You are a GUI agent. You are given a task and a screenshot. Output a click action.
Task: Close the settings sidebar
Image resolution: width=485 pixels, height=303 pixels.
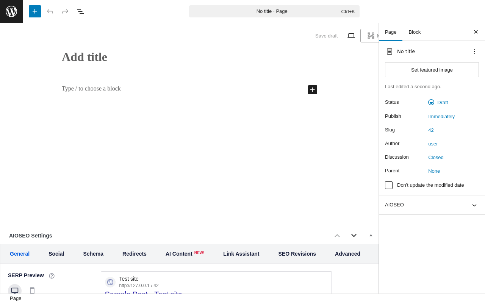[x=476, y=32]
